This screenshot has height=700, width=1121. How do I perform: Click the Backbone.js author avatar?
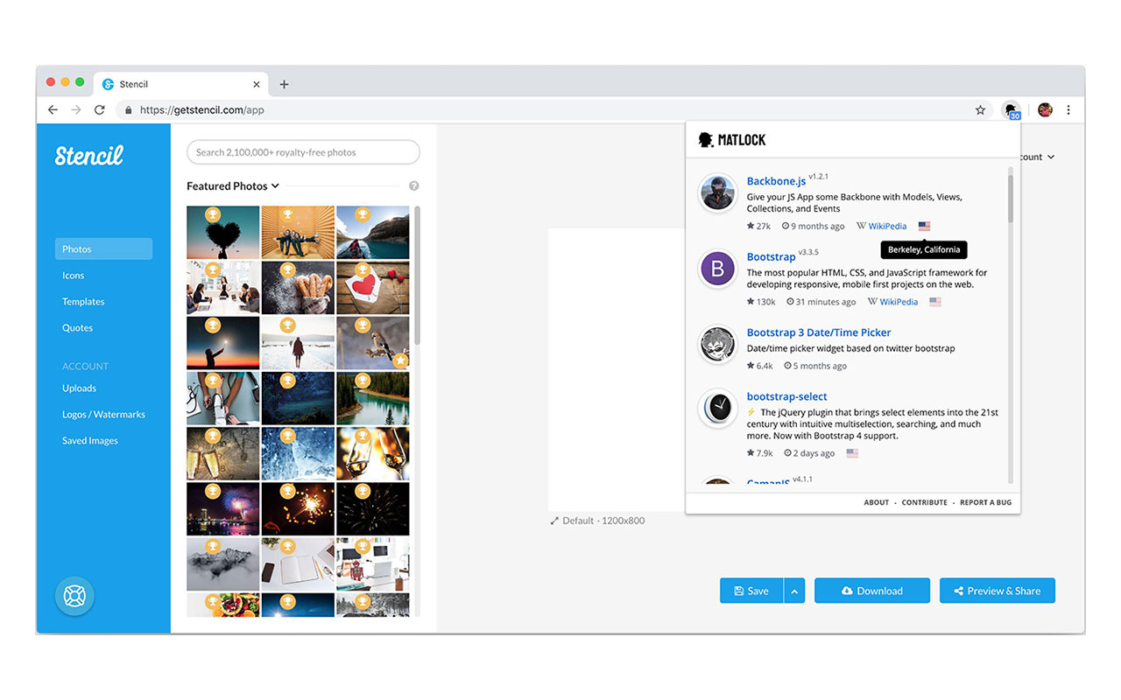coord(717,192)
